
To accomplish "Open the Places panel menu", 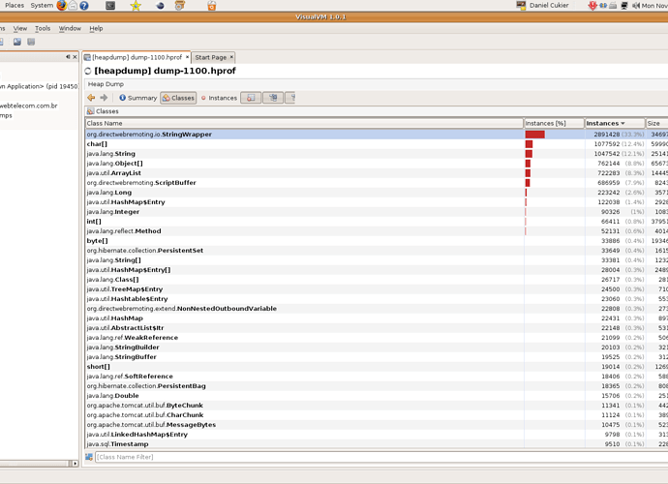I will (15, 5).
